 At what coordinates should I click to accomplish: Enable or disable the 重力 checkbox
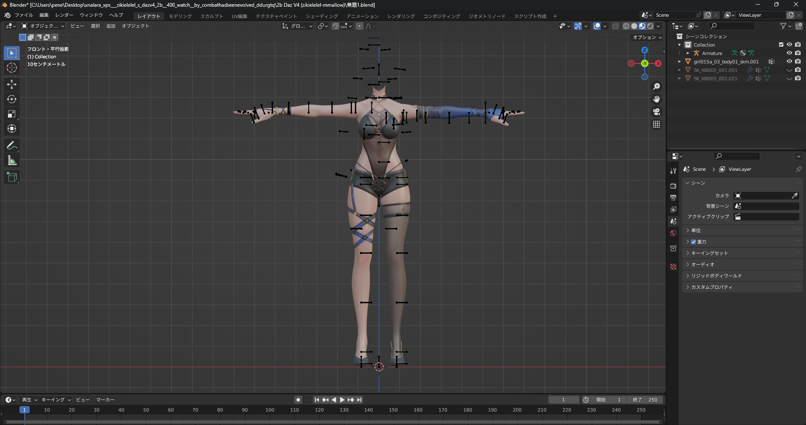point(693,242)
